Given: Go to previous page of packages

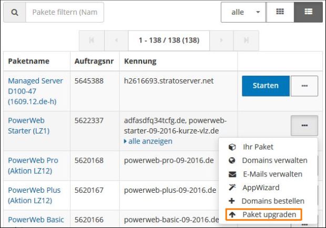Looking at the screenshot, I should 116,40.
